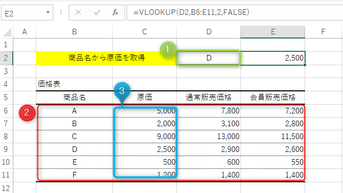Screen dimensions: 343x193
Task: Click member price cell 7,200
Action: coord(273,111)
